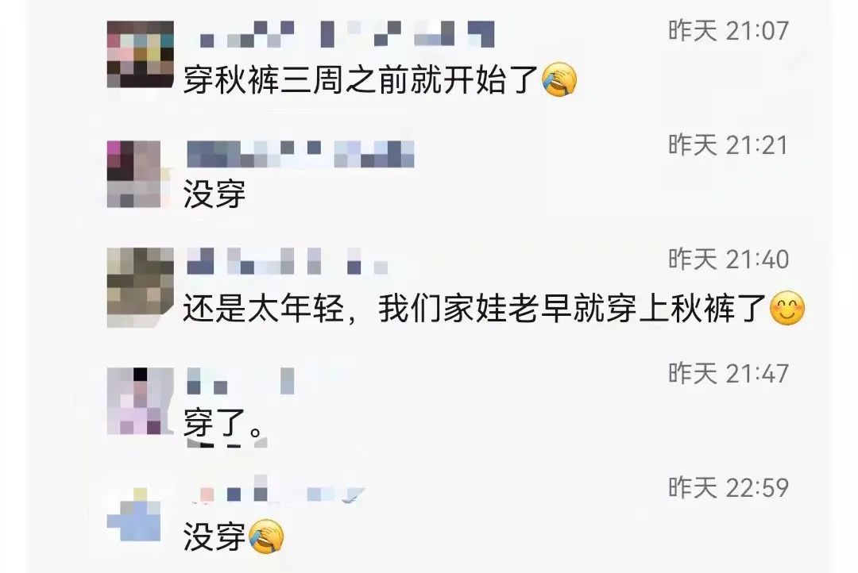Click the timestamp 昨天 21:40

point(728,260)
